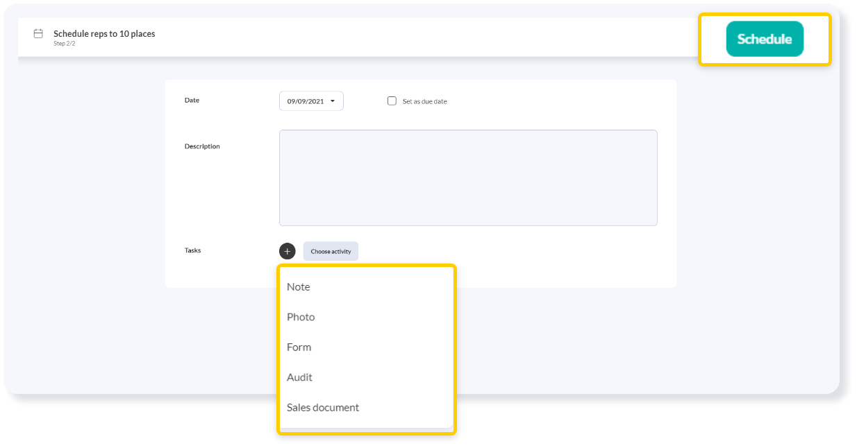The width and height of the screenshot is (857, 448).
Task: Select "Audit" from the activity menu
Action: [299, 377]
